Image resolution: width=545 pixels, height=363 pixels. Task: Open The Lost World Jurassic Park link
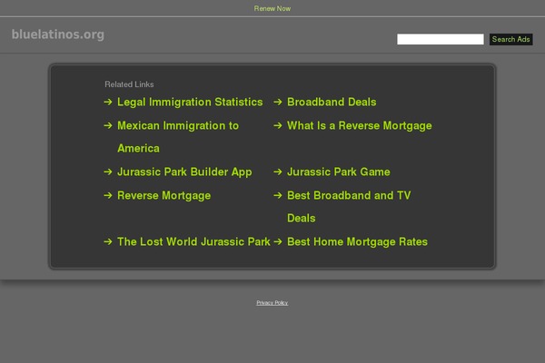(x=193, y=241)
